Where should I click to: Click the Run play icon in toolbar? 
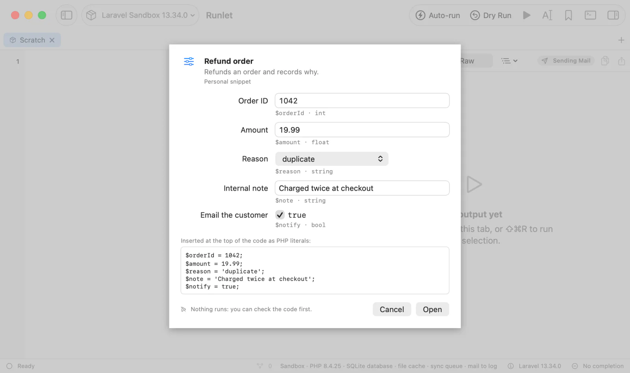coord(526,15)
